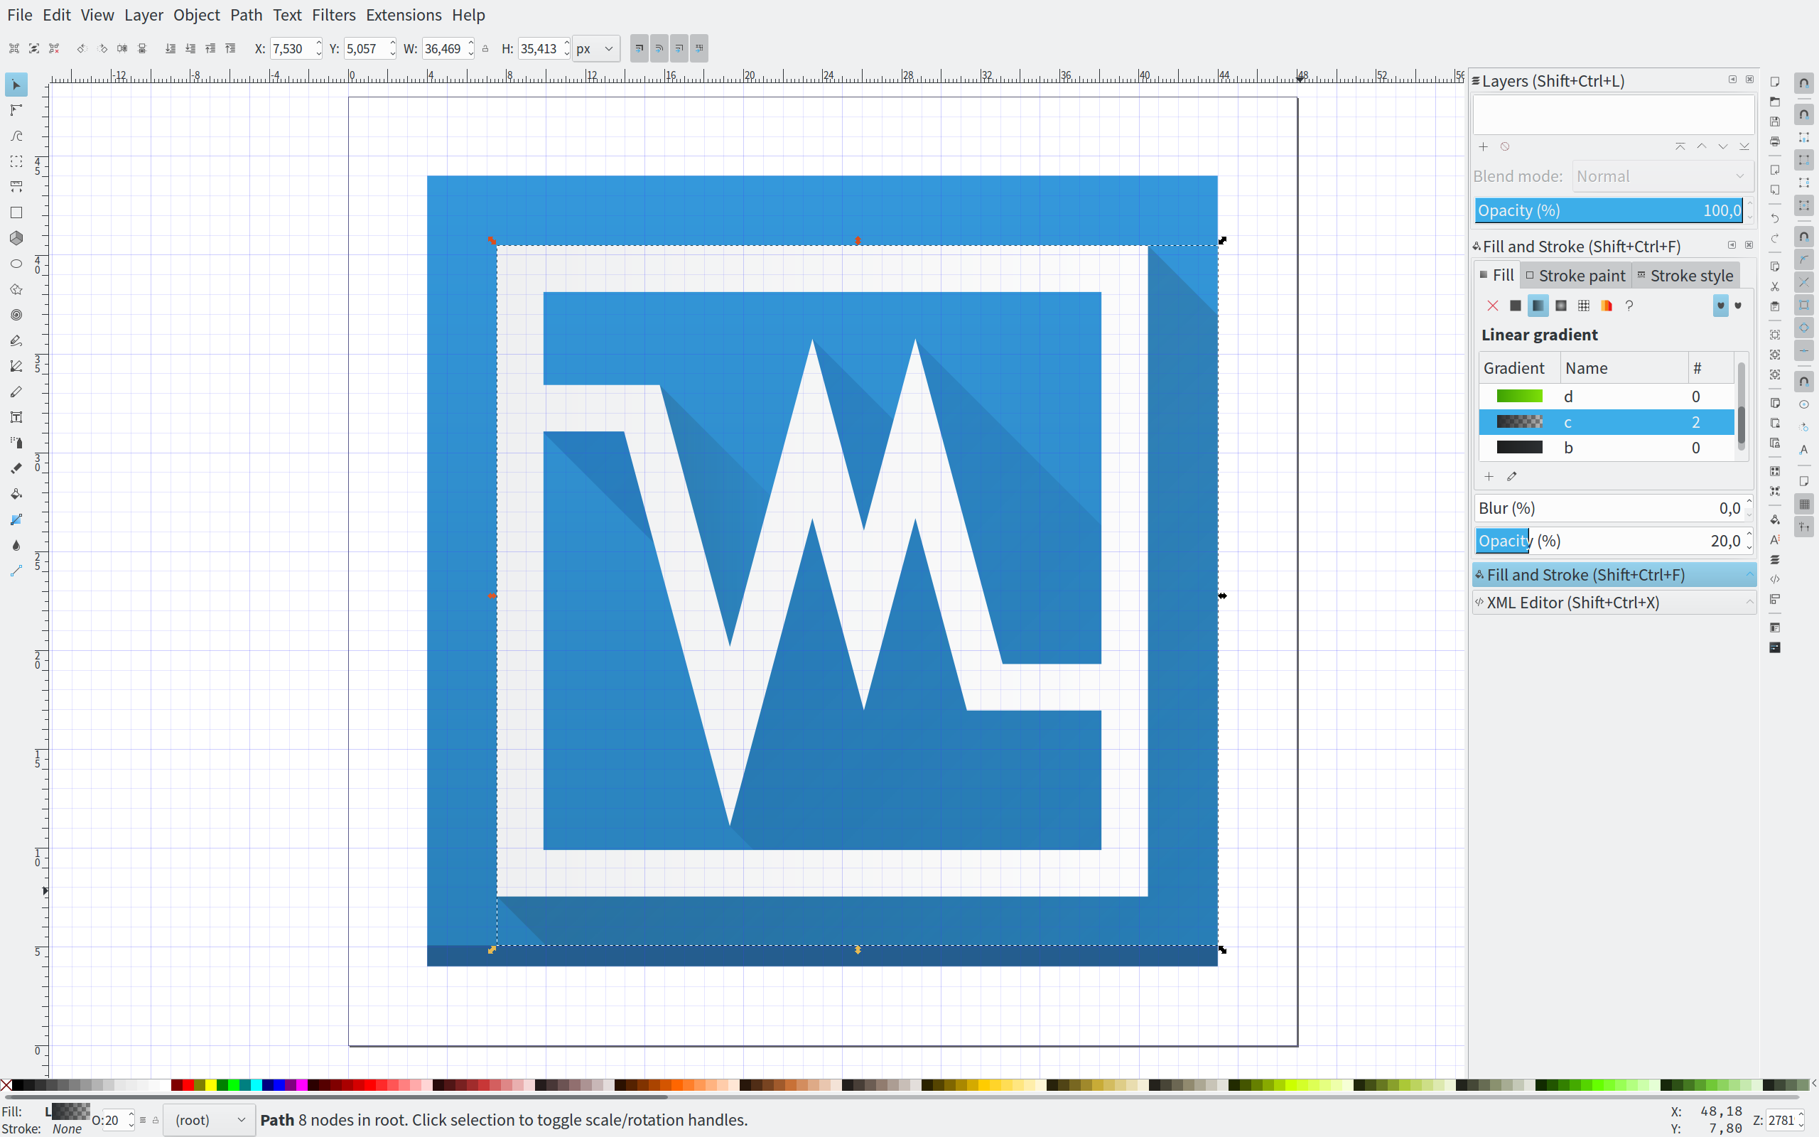Move layer up with chevron arrow

click(1702, 146)
